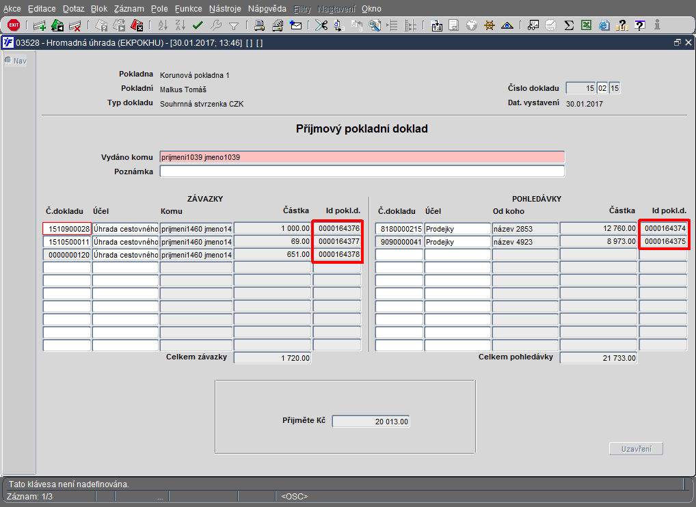The width and height of the screenshot is (696, 507).
Task: Click the delete record icon with red X
Action: pyautogui.click(x=75, y=26)
